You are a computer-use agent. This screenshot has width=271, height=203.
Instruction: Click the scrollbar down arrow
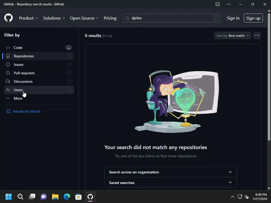269,188
